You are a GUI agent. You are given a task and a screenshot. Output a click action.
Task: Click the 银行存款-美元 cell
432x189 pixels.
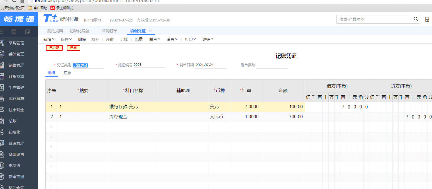click(x=133, y=107)
